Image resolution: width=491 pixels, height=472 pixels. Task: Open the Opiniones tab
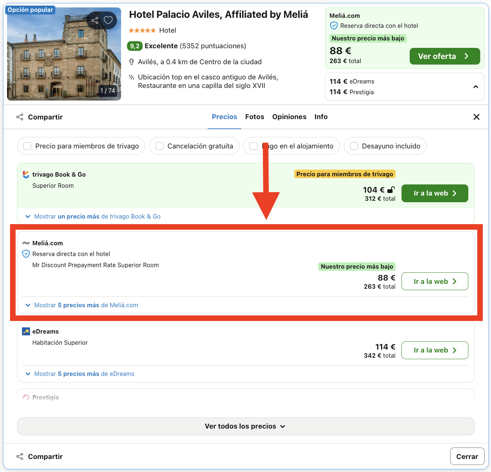pos(289,117)
